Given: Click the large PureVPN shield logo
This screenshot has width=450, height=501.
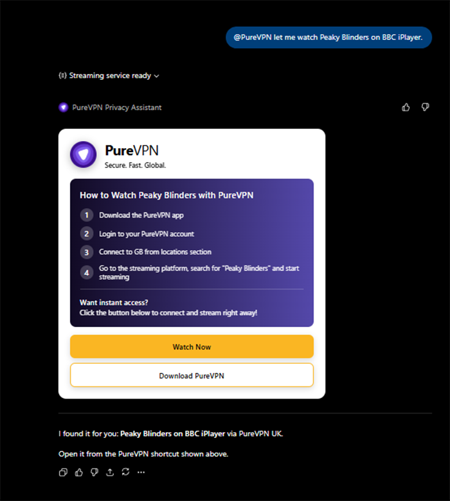Looking at the screenshot, I should (x=83, y=155).
